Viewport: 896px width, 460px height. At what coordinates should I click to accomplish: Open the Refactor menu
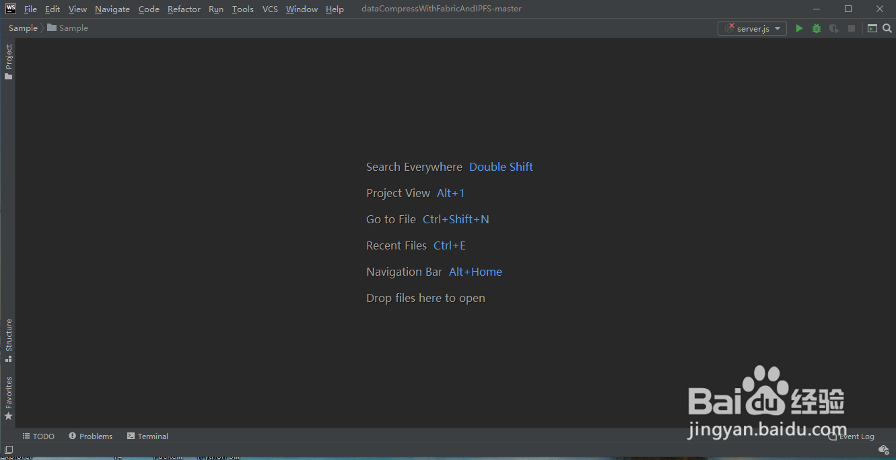pyautogui.click(x=184, y=9)
